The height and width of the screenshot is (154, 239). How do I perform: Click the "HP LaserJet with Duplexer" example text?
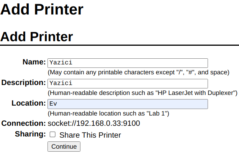point(196,93)
